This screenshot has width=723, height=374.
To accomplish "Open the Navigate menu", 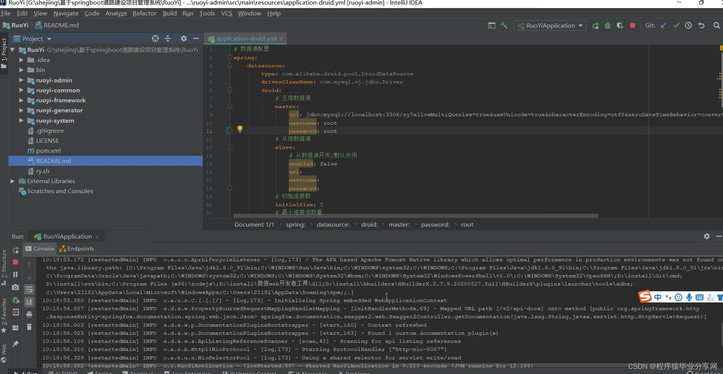I will 66,13.
